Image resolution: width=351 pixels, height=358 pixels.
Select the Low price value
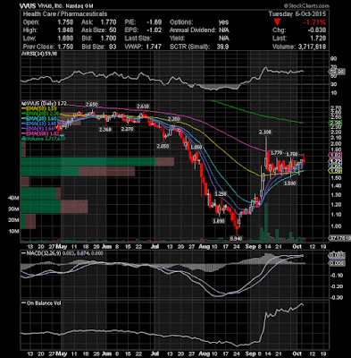(x=66, y=38)
